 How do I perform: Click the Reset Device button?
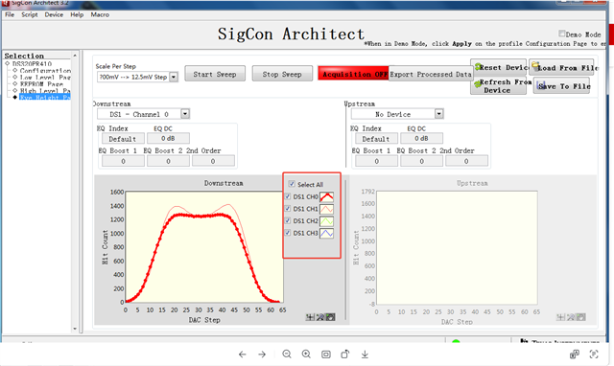coord(499,67)
